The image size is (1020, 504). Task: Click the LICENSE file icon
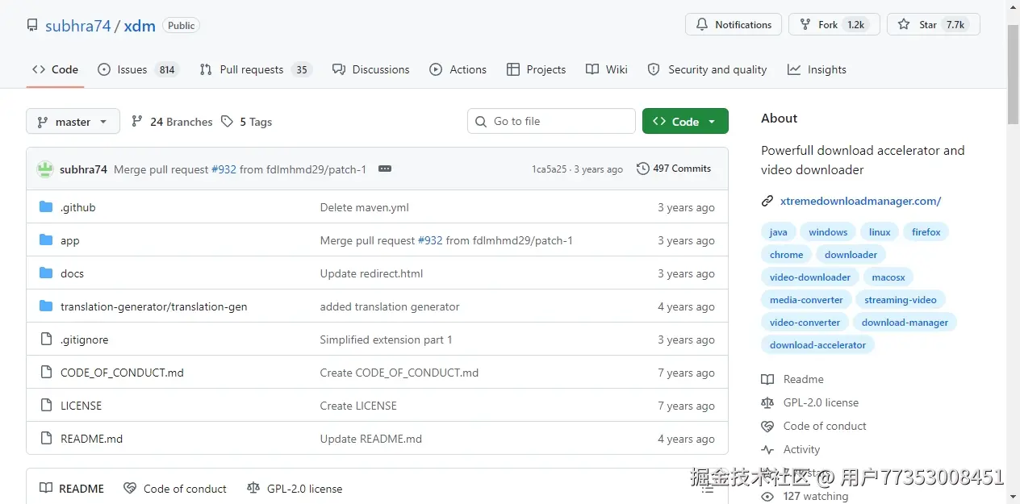pos(46,406)
